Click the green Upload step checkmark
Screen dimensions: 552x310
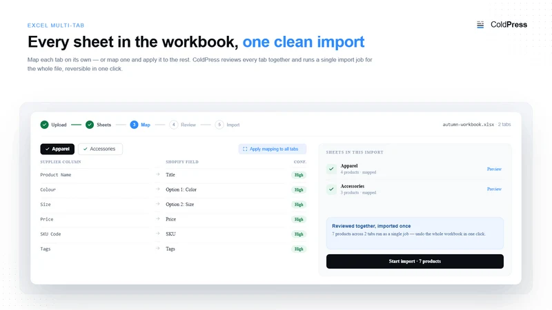pos(44,125)
